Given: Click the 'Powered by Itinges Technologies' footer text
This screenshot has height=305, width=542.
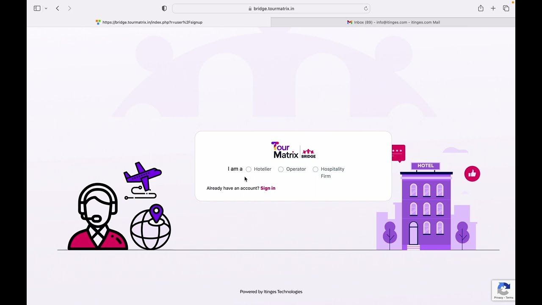Looking at the screenshot, I should click(271, 291).
